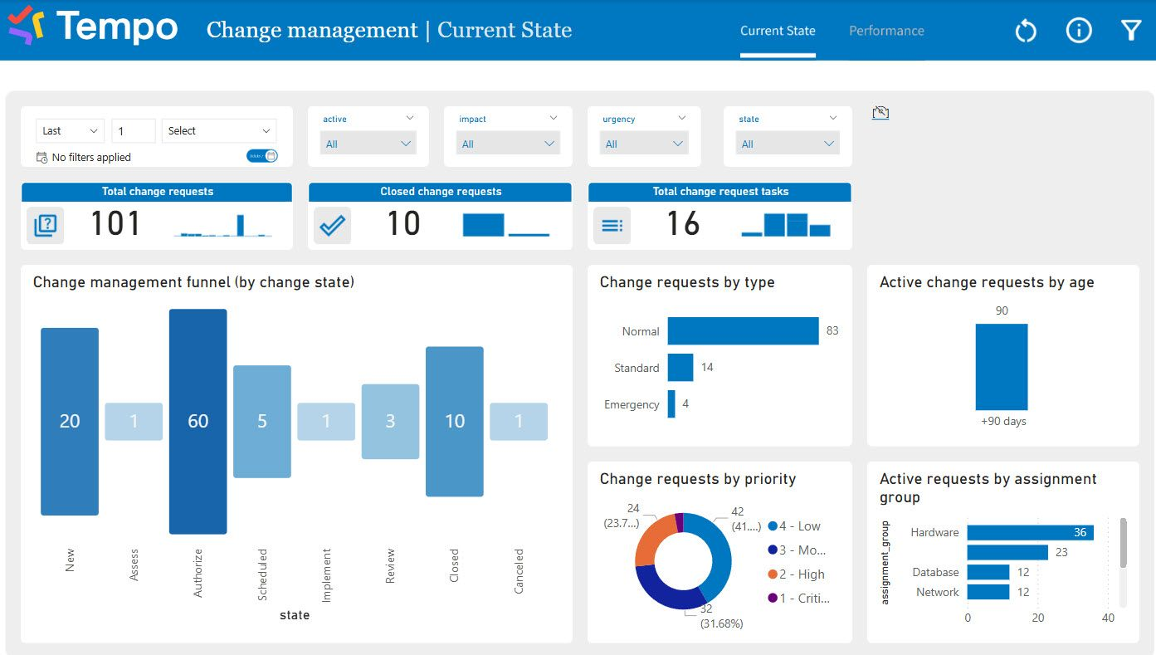Click the Total change requests question icon
Screen dimensions: 1156x655
45,225
